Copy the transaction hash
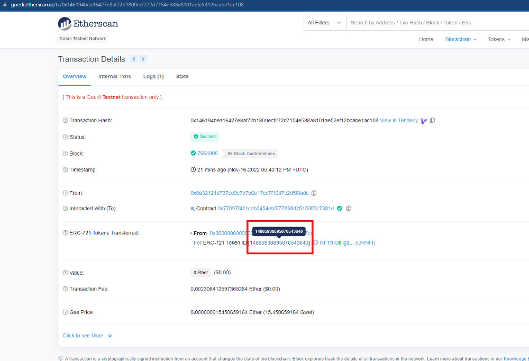Viewport: 529px width, 361px height. click(432, 120)
